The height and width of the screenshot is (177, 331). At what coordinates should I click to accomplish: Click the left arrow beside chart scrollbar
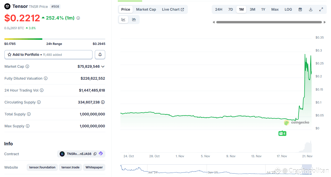coord(214,22)
